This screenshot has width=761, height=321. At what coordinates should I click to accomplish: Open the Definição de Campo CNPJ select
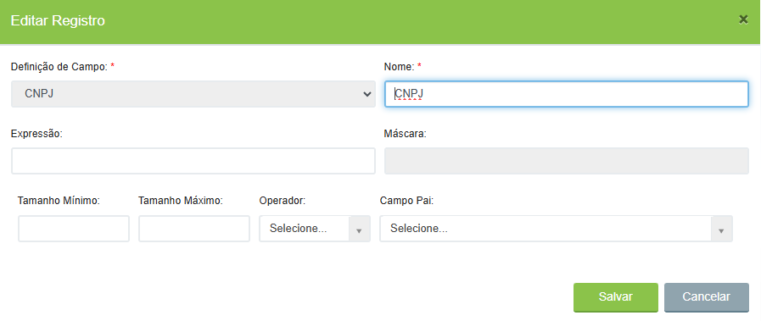tap(193, 94)
